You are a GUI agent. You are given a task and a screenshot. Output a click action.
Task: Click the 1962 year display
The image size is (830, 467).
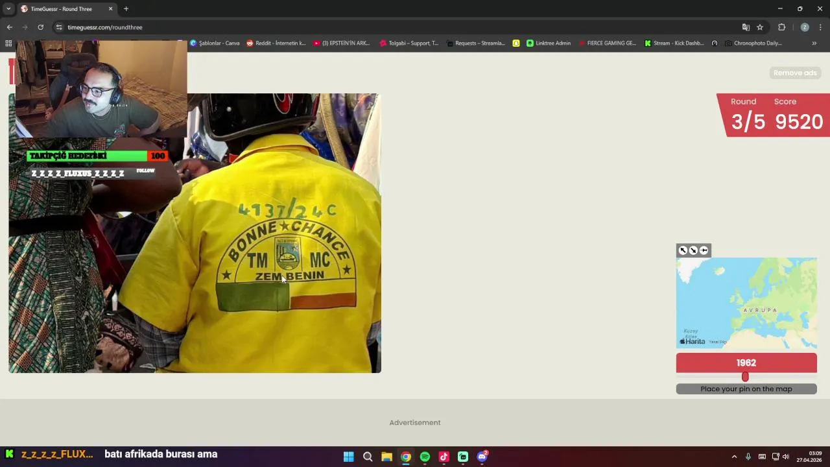[x=746, y=363]
